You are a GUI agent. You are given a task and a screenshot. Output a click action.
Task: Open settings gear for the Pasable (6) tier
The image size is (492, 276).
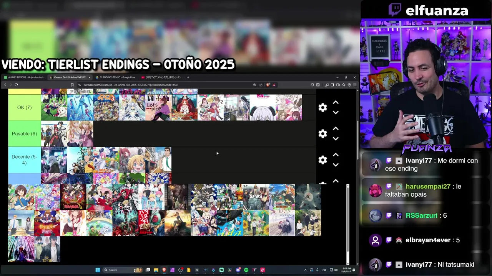[x=322, y=134]
